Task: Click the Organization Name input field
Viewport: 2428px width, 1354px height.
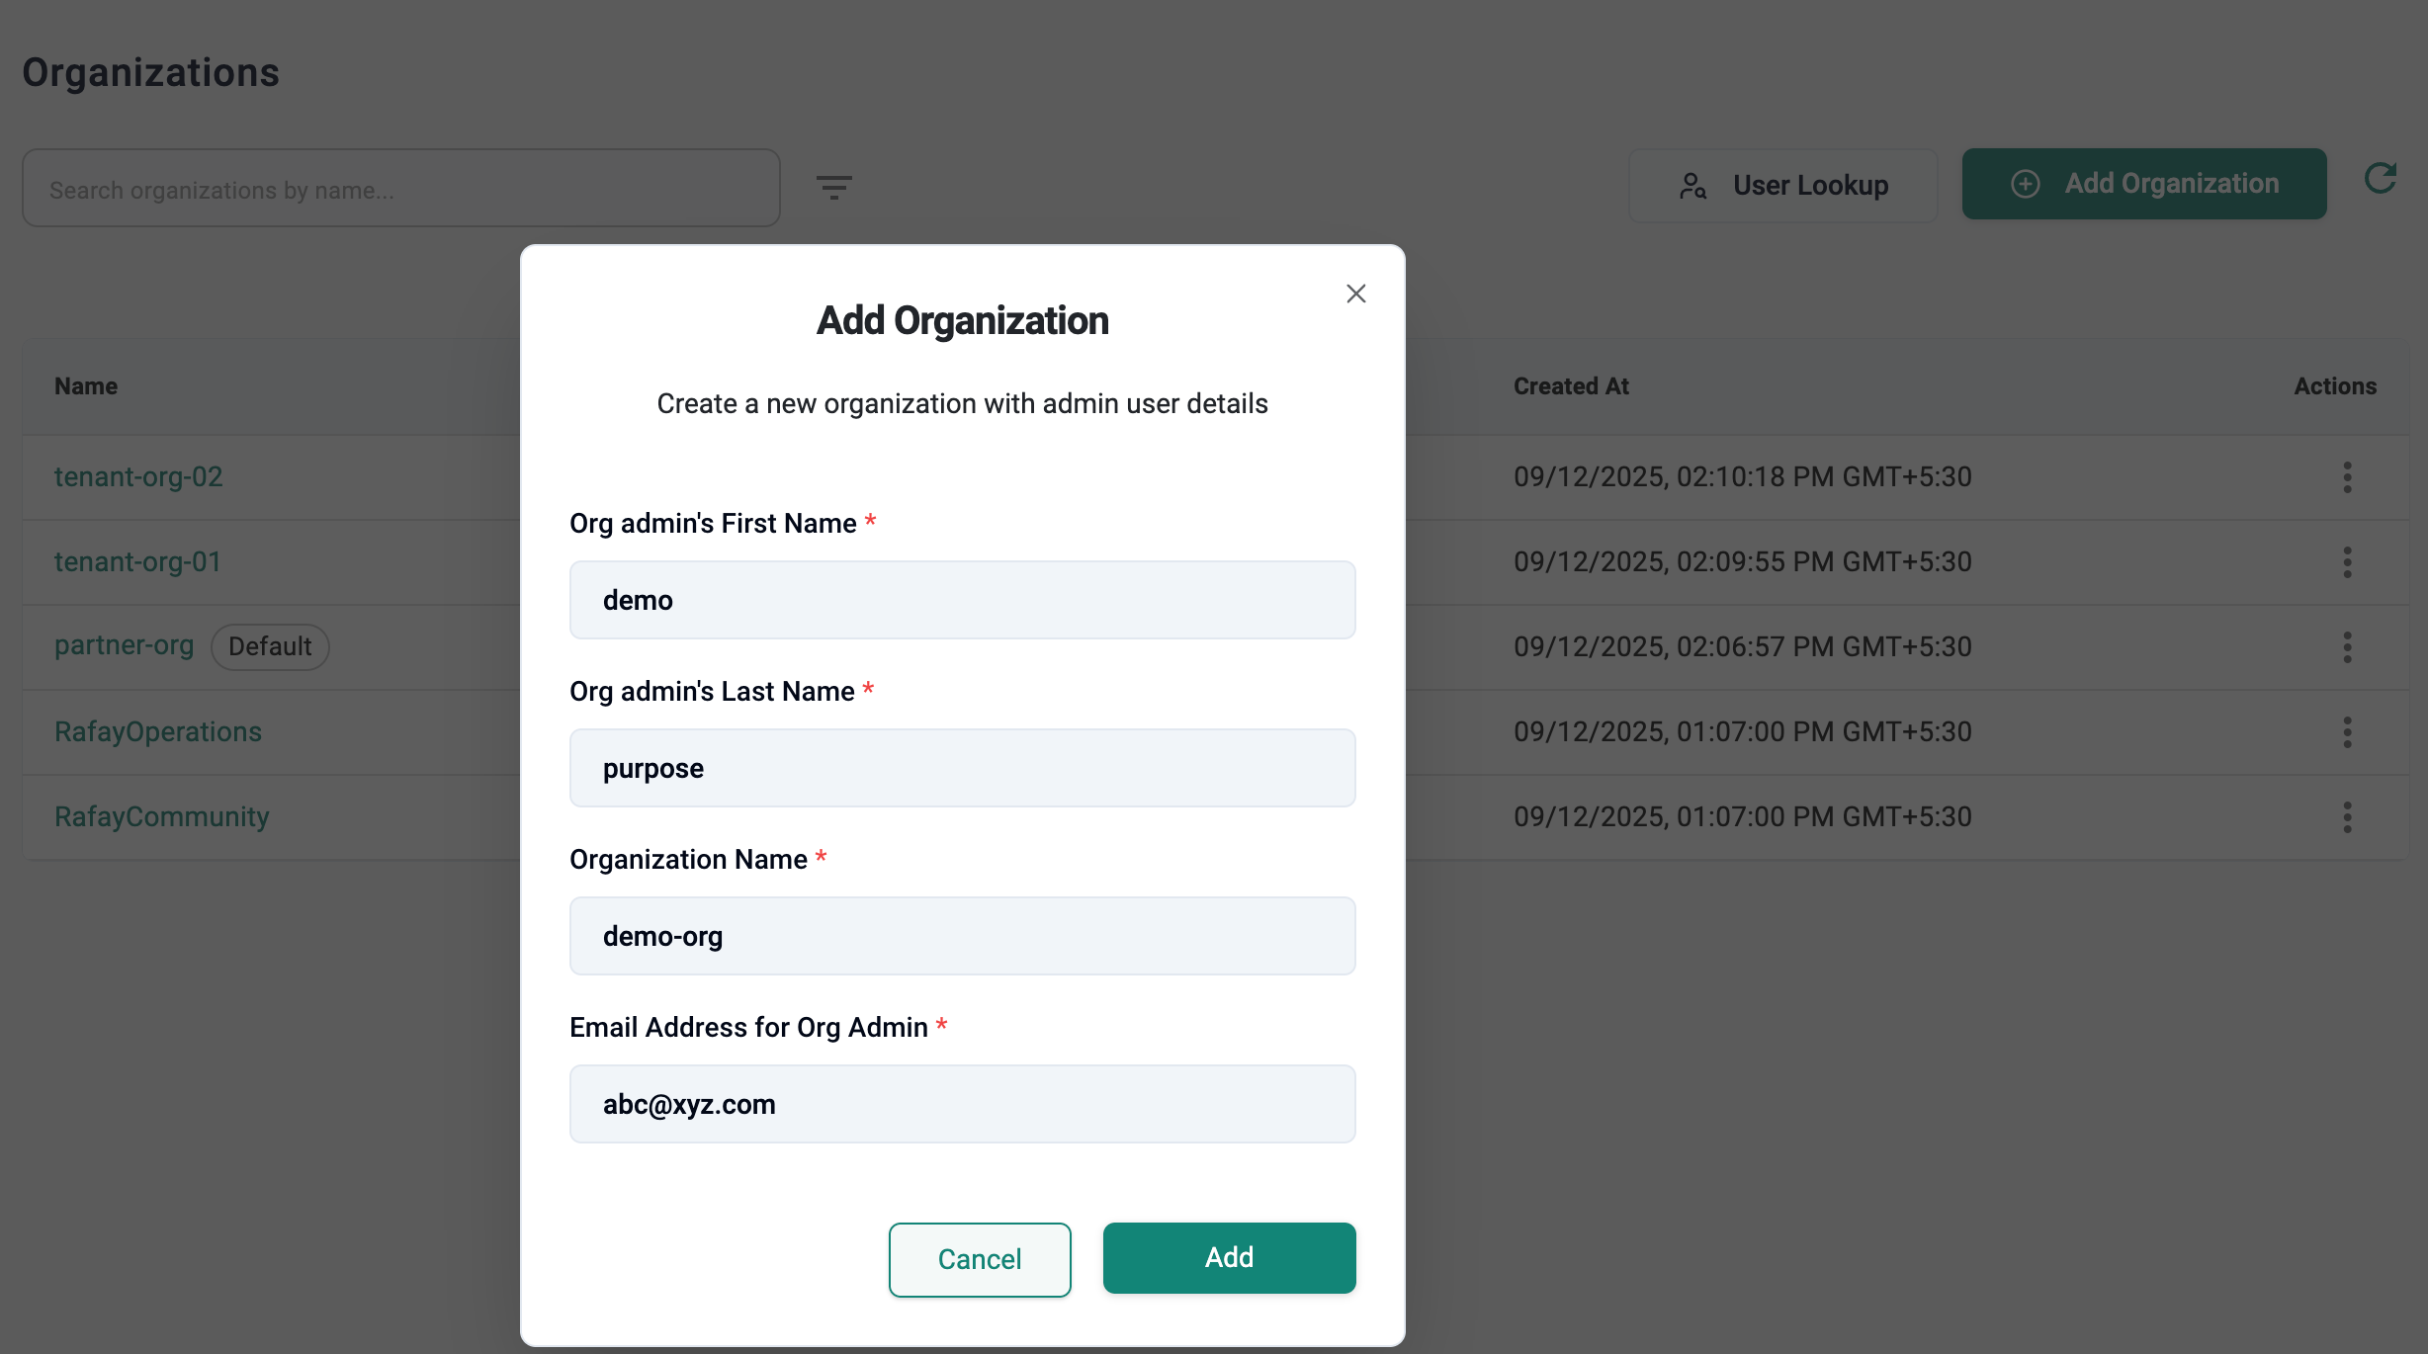Action: (x=962, y=936)
